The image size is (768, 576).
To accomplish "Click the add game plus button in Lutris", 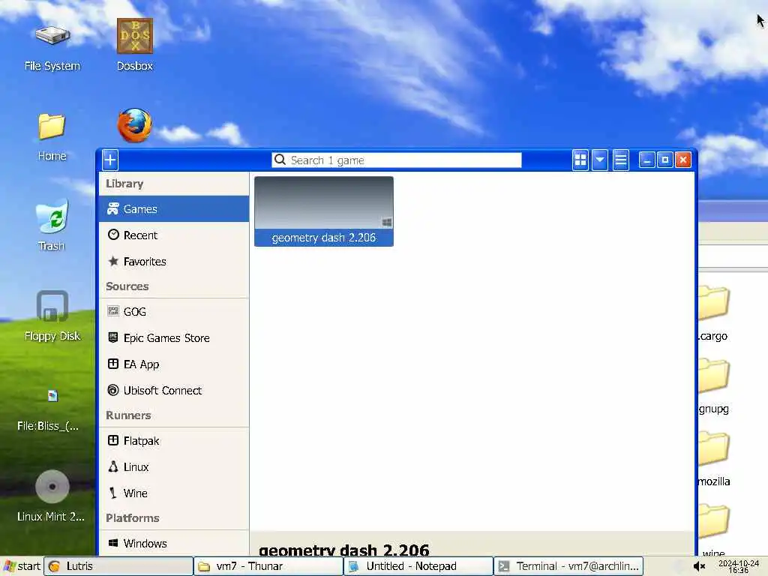I will coord(110,160).
